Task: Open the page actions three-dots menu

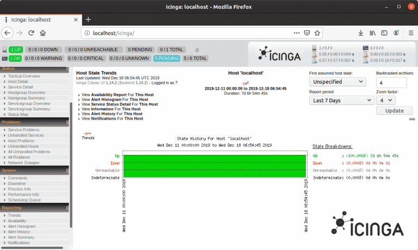Action: pyautogui.click(x=297, y=33)
